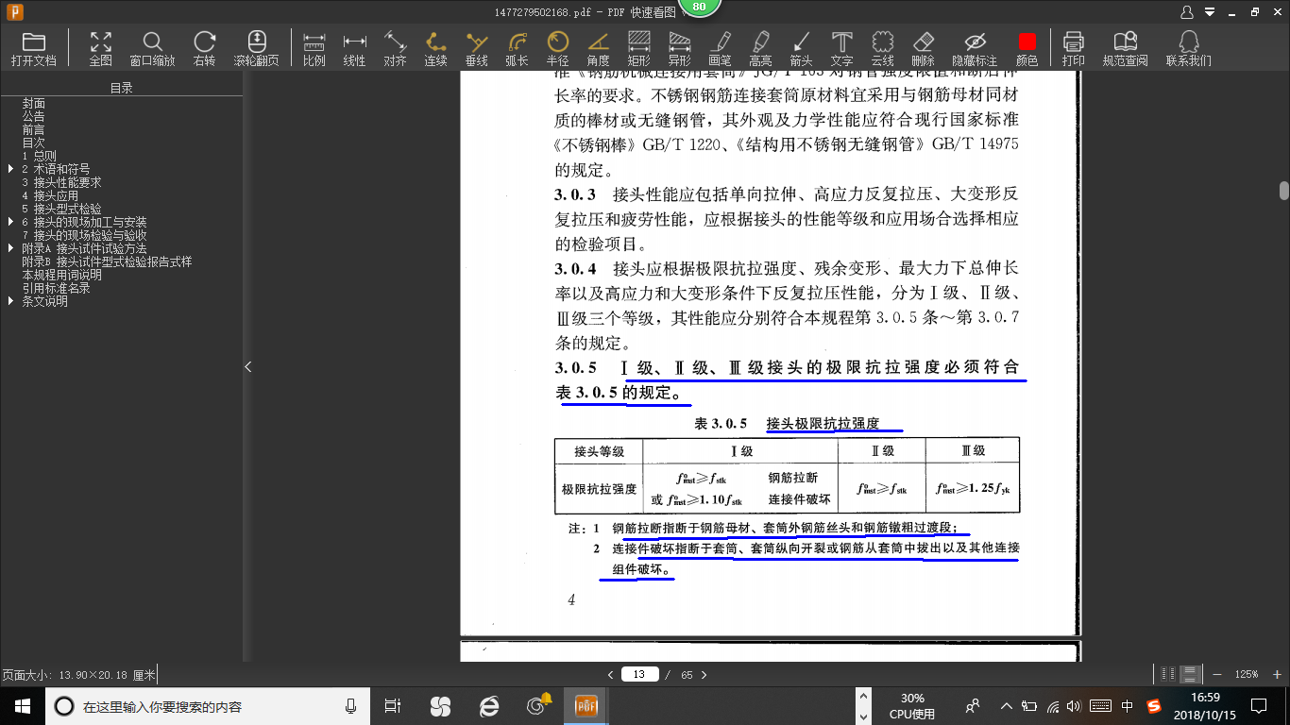Click the page number field showing 13
This screenshot has height=725, width=1290.
click(x=639, y=674)
